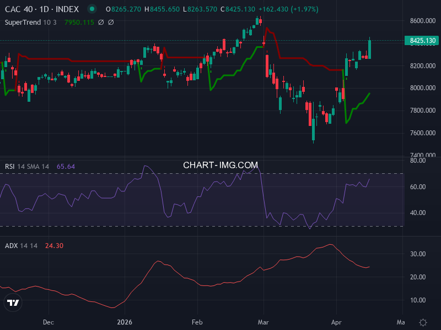Toggle SuperTrend visibility from its legend

point(23,21)
